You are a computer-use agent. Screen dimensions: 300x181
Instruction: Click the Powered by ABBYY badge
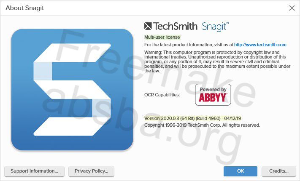click(213, 95)
